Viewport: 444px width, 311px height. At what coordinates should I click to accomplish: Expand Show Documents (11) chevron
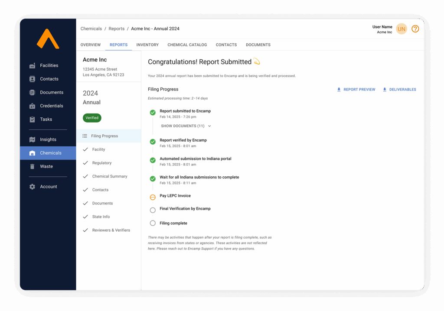pyautogui.click(x=209, y=126)
